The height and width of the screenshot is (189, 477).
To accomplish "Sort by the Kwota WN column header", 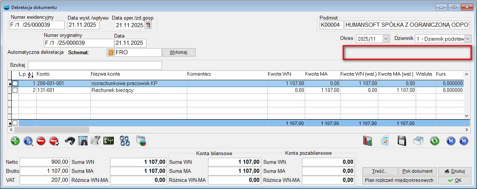I will coord(280,74).
